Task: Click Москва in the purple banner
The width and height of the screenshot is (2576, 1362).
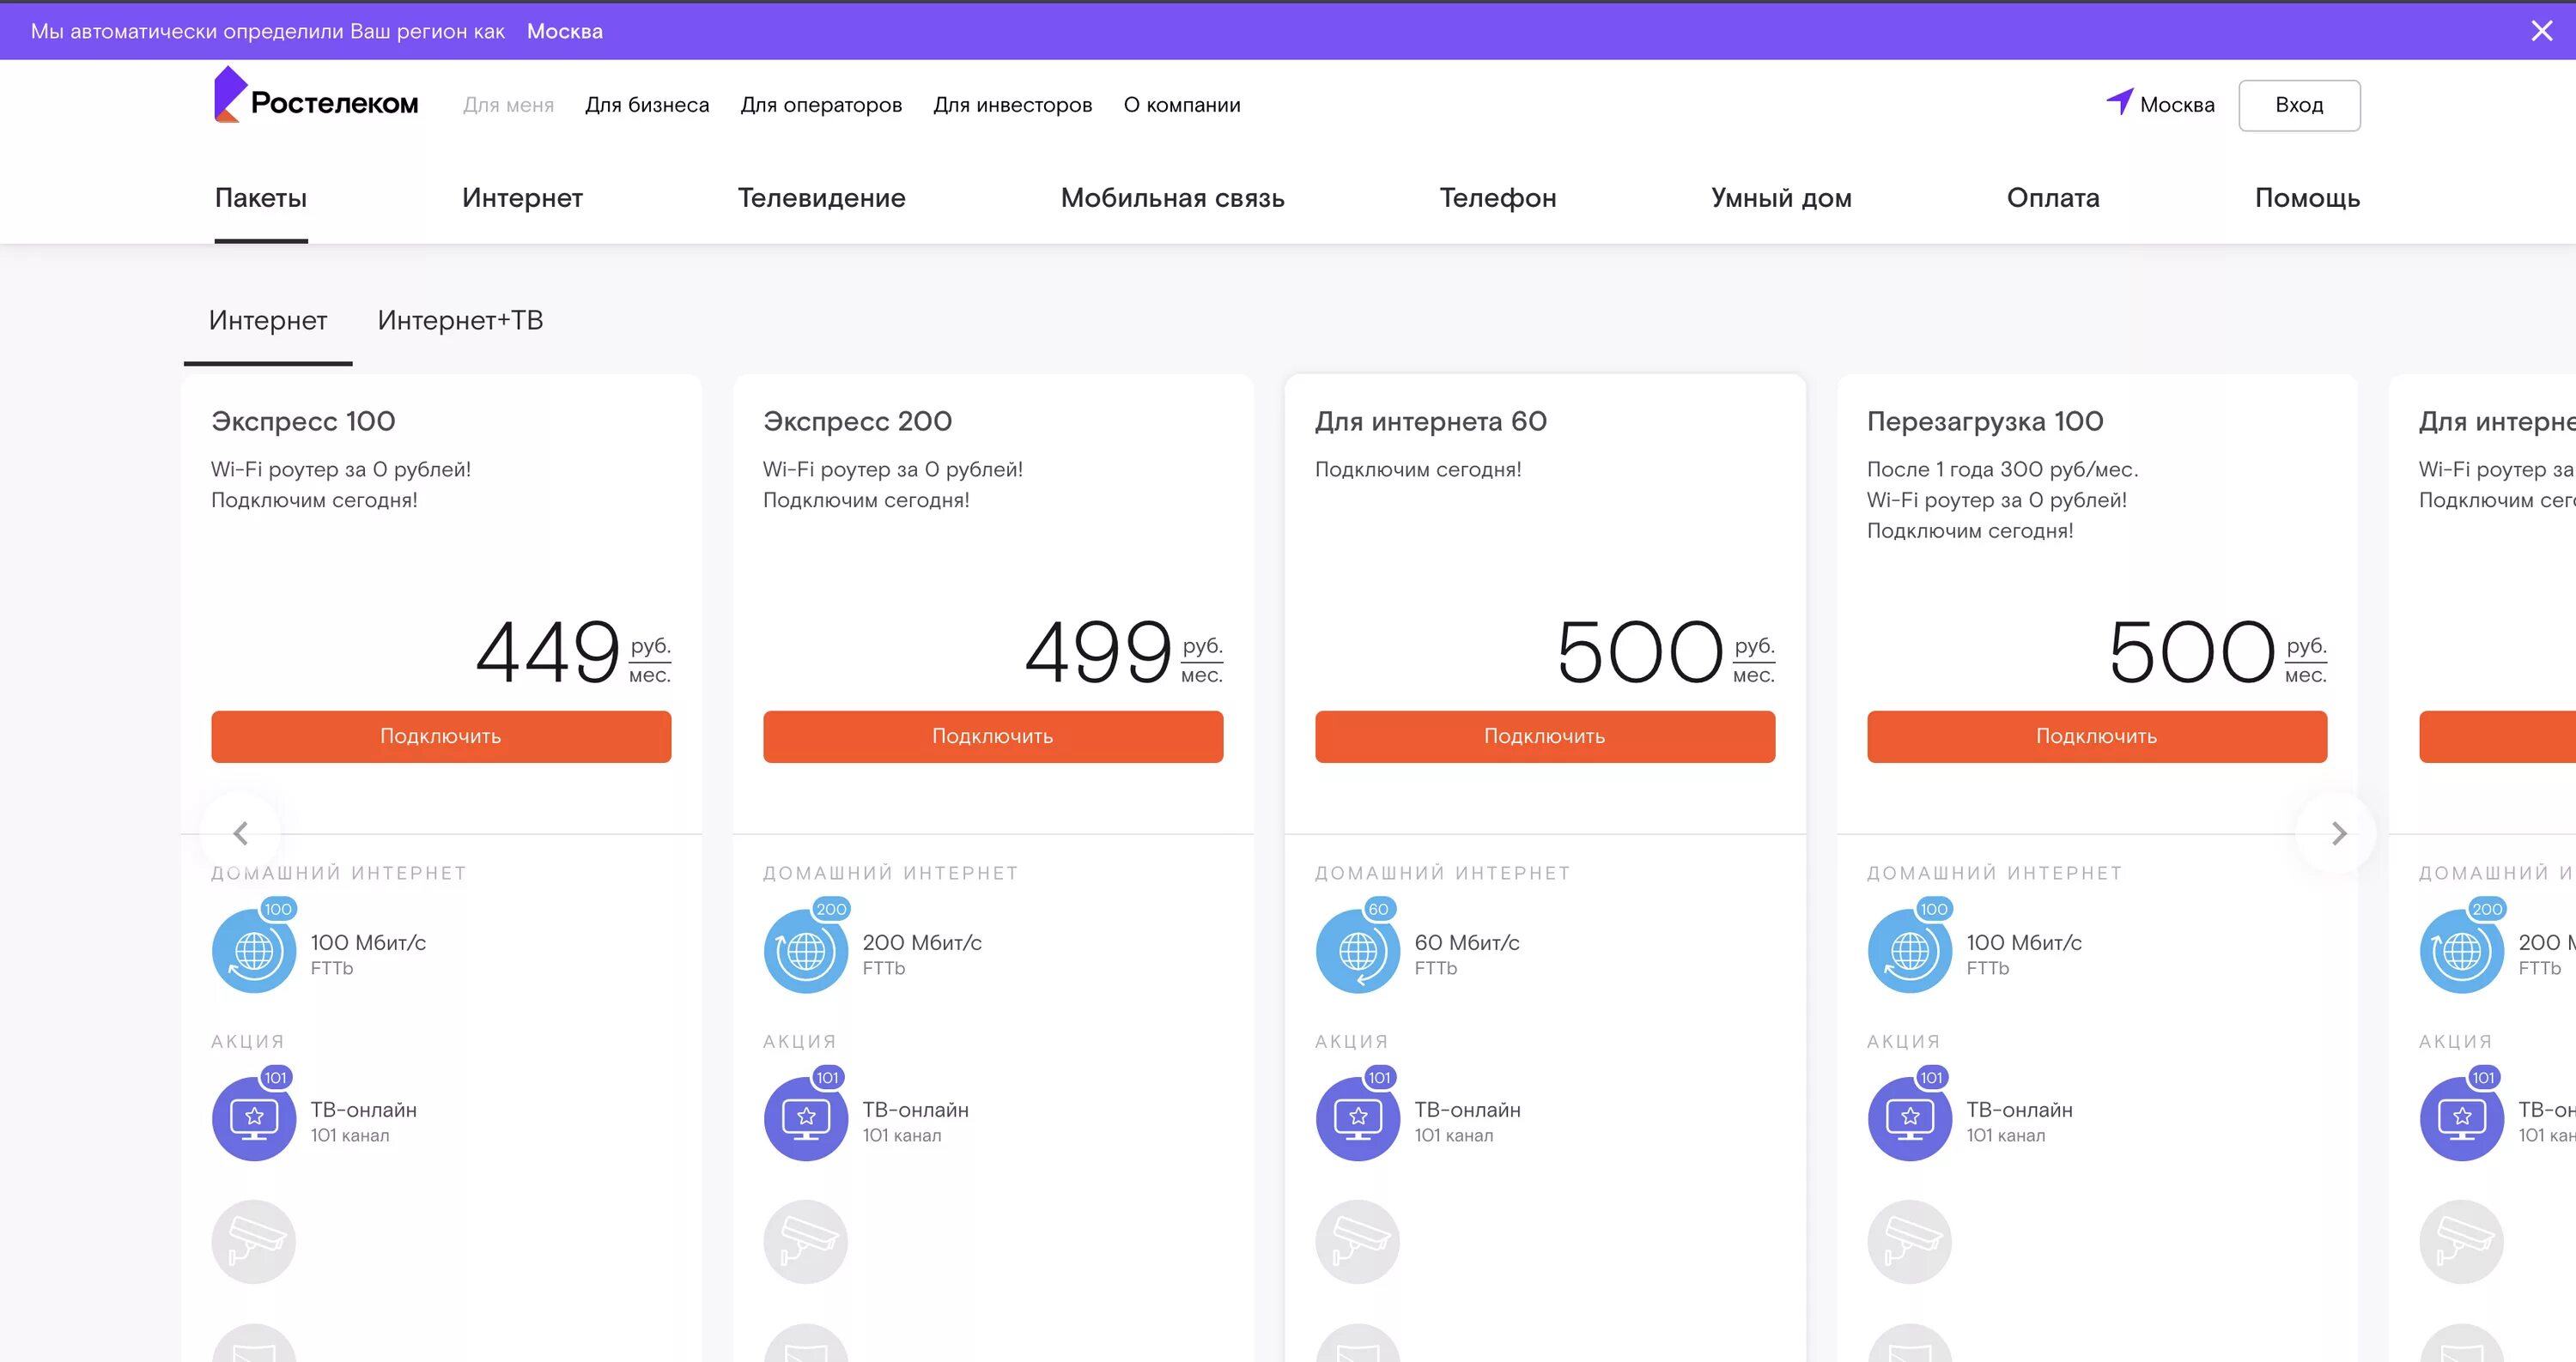Action: [565, 31]
